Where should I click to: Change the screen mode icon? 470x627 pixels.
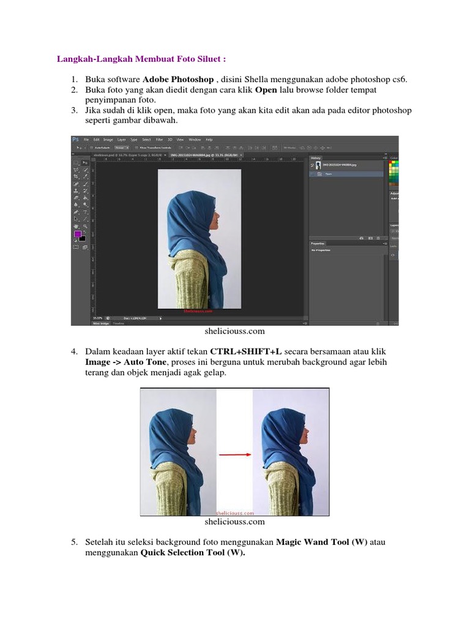84,247
